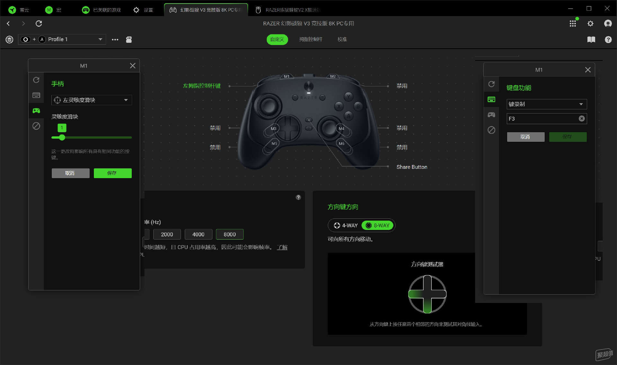Viewport: 617px width, 365px height.
Task: Set polling rate to 4000 Hz
Action: tap(198, 234)
